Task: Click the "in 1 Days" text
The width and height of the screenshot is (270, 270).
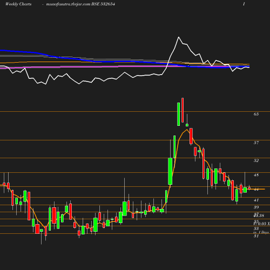Action: coord(261,232)
